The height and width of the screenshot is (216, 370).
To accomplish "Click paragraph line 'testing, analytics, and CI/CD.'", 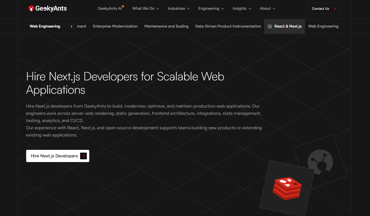I will coord(55,121).
